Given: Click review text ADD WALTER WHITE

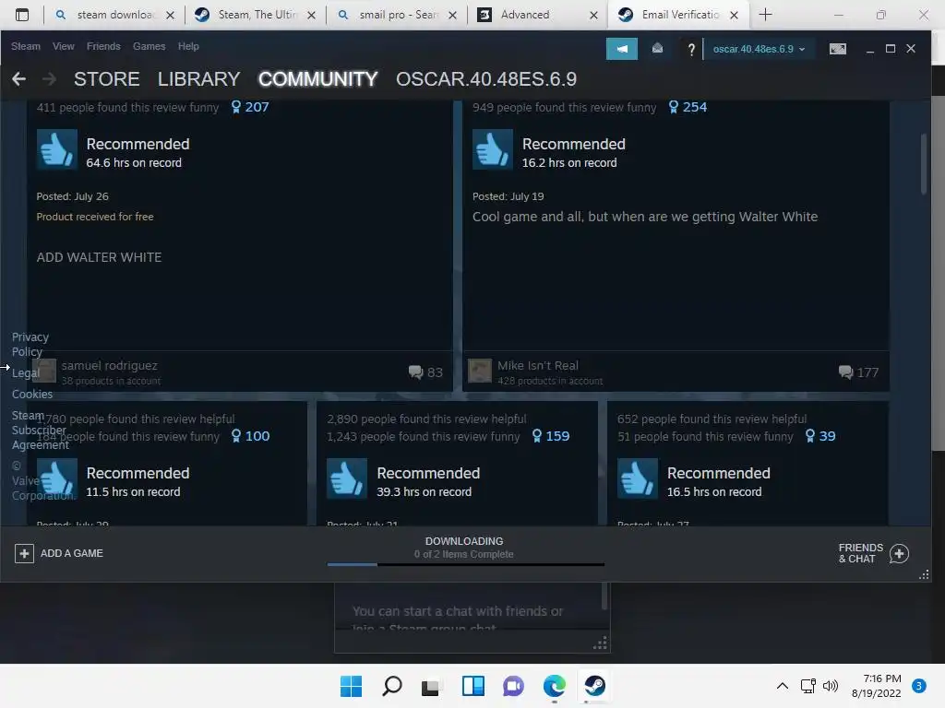Looking at the screenshot, I should pyautogui.click(x=99, y=258).
